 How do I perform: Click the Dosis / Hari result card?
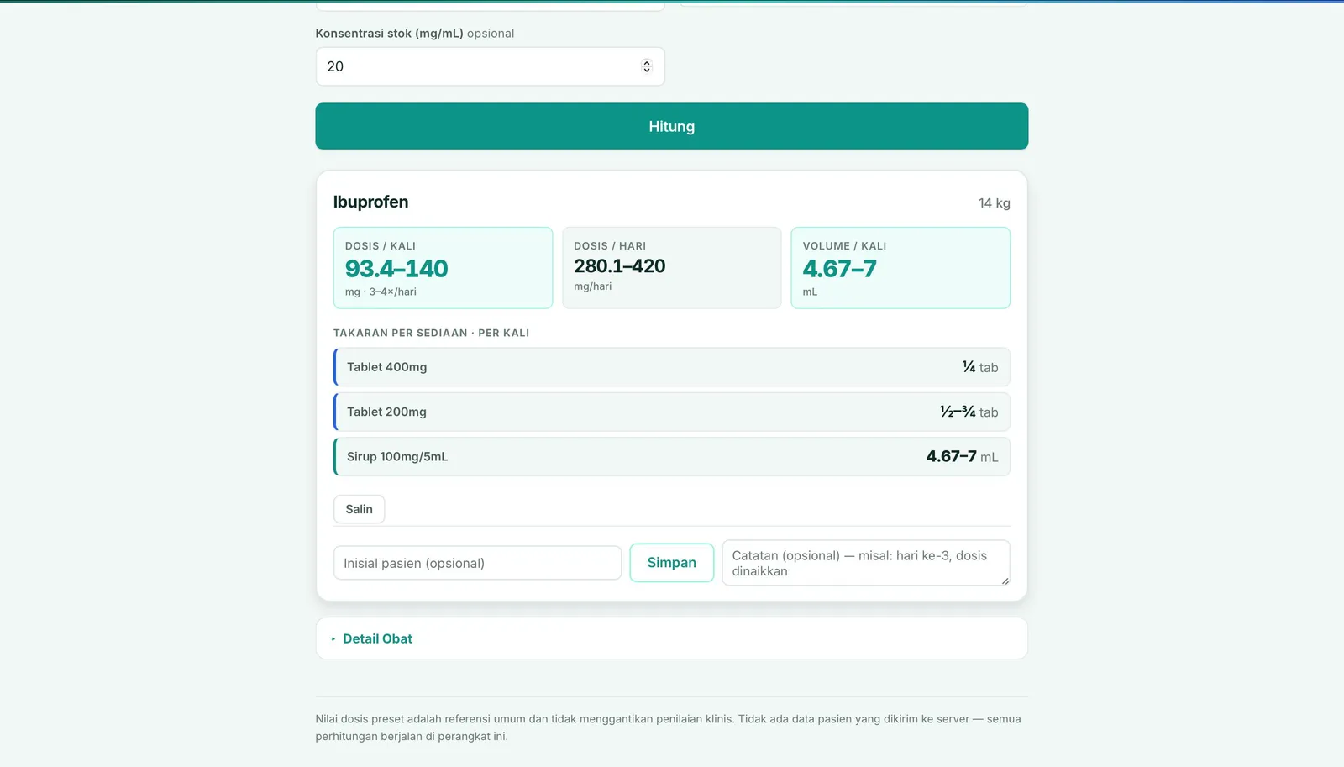[671, 268]
